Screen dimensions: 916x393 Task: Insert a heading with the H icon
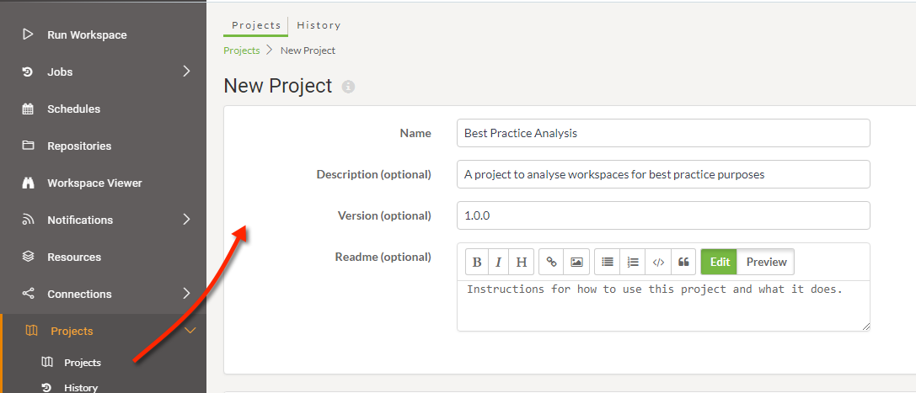point(521,262)
